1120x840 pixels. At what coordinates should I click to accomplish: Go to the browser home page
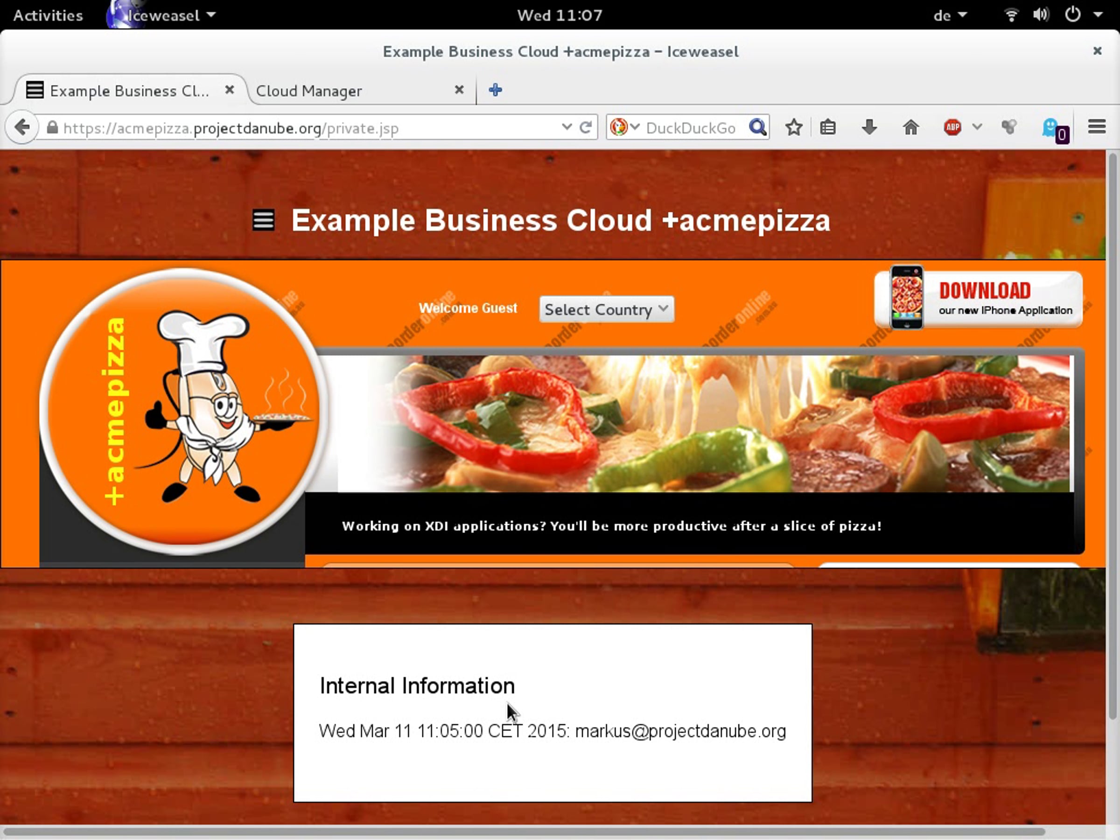pos(910,127)
